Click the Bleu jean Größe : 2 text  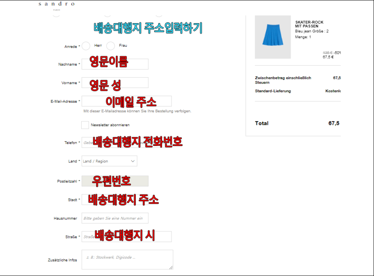tap(312, 31)
